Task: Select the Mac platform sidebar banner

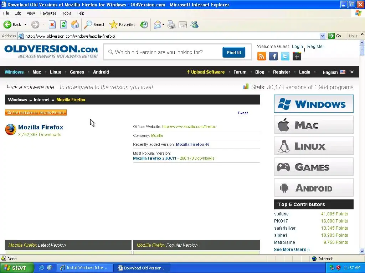Action: point(314,125)
